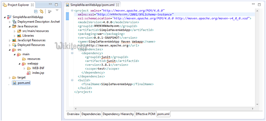This screenshot has height=121, width=266.
Task: Click the Deployment Descriptor icon
Action: coord(14,22)
